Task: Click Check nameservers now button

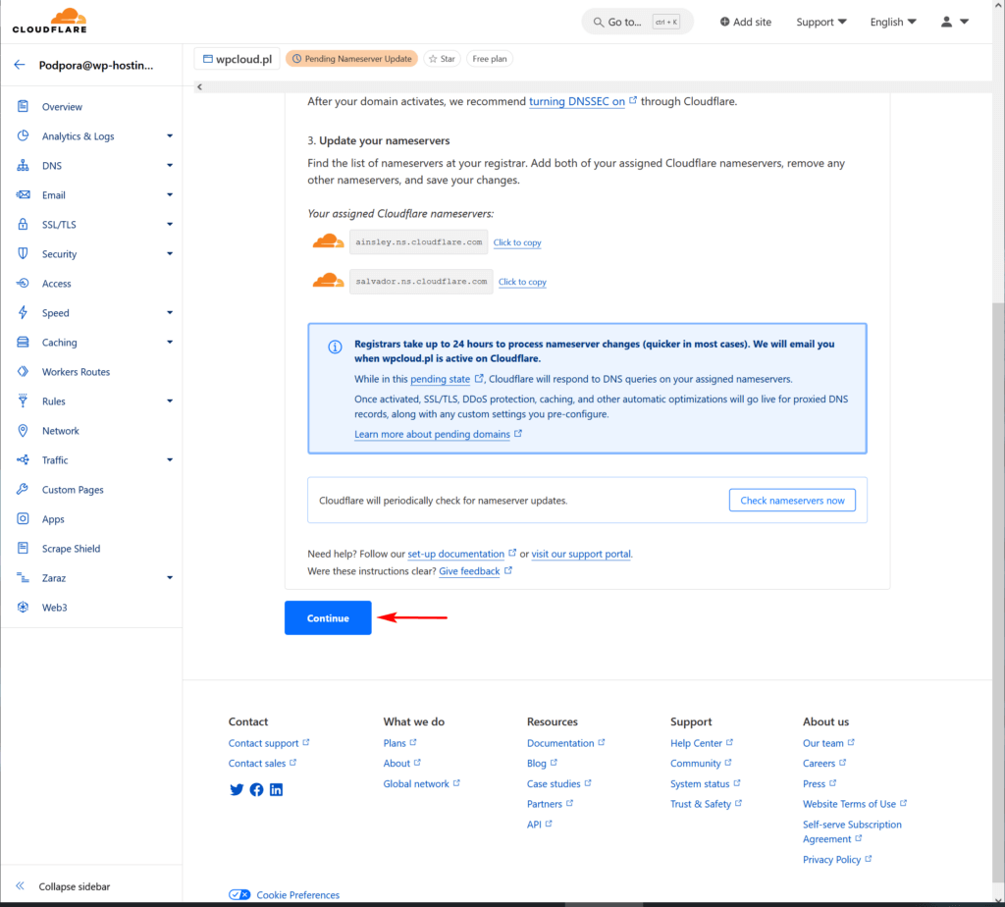Action: (x=792, y=501)
